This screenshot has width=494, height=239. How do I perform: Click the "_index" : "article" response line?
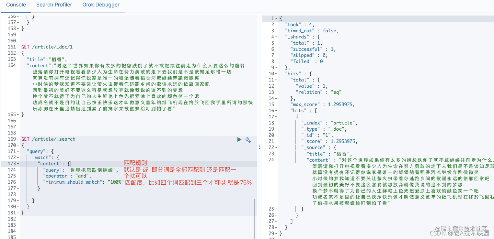point(329,123)
